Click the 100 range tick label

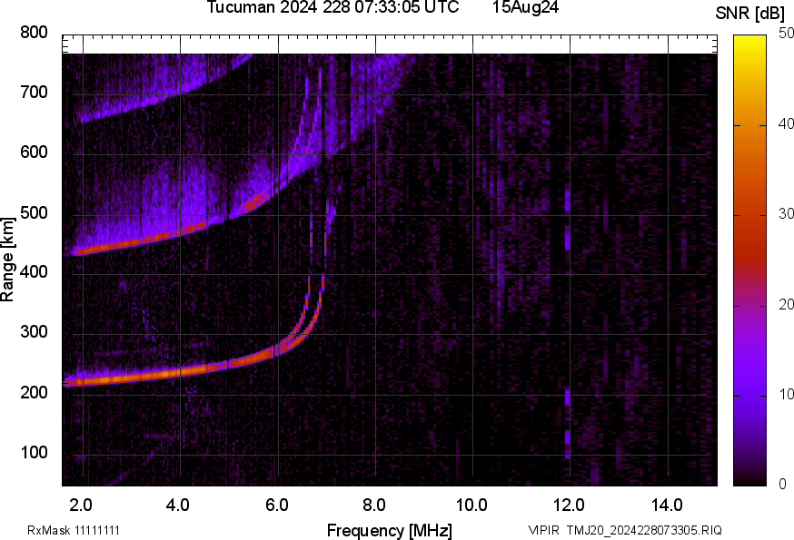tap(34, 454)
